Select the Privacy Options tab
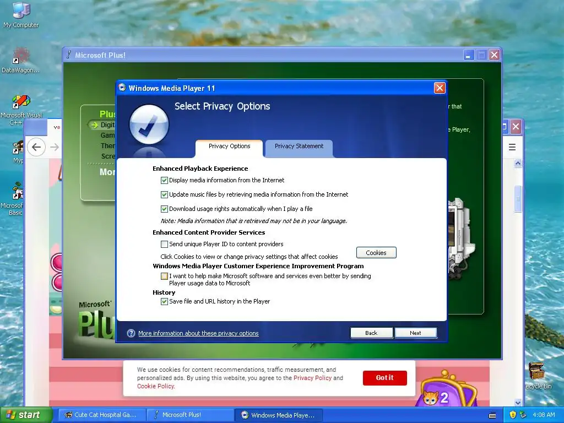 [x=229, y=148]
